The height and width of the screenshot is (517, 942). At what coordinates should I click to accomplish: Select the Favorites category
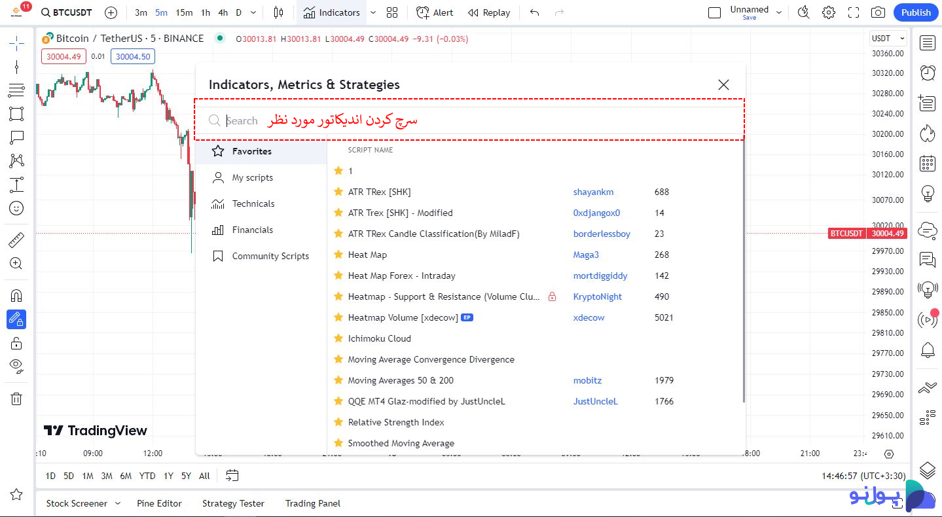click(261, 151)
